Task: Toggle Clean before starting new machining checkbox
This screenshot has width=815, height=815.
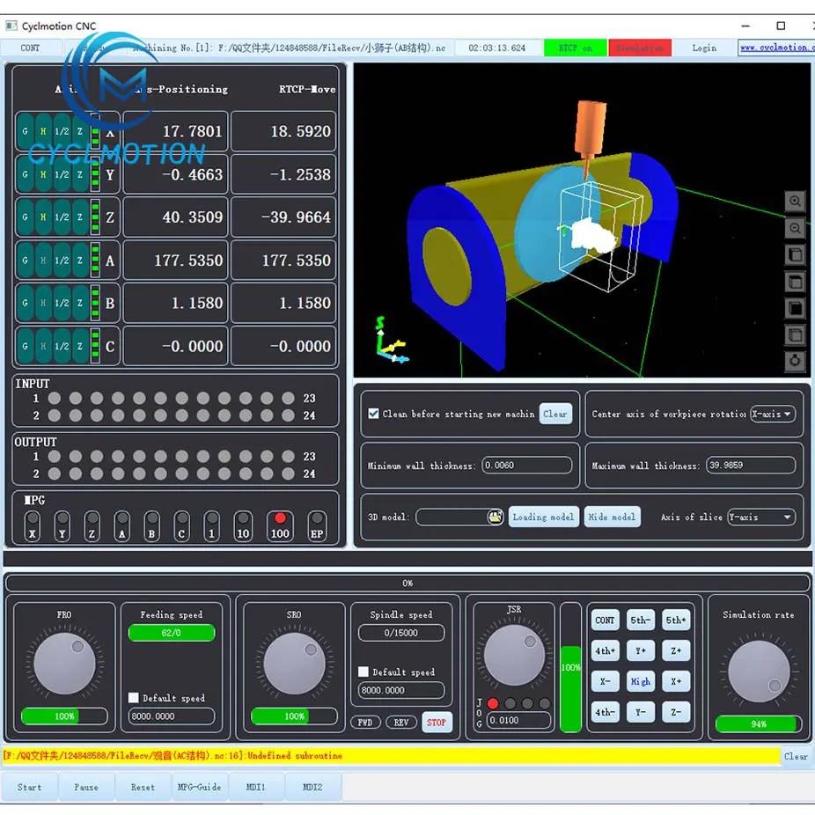Action: pos(373,413)
